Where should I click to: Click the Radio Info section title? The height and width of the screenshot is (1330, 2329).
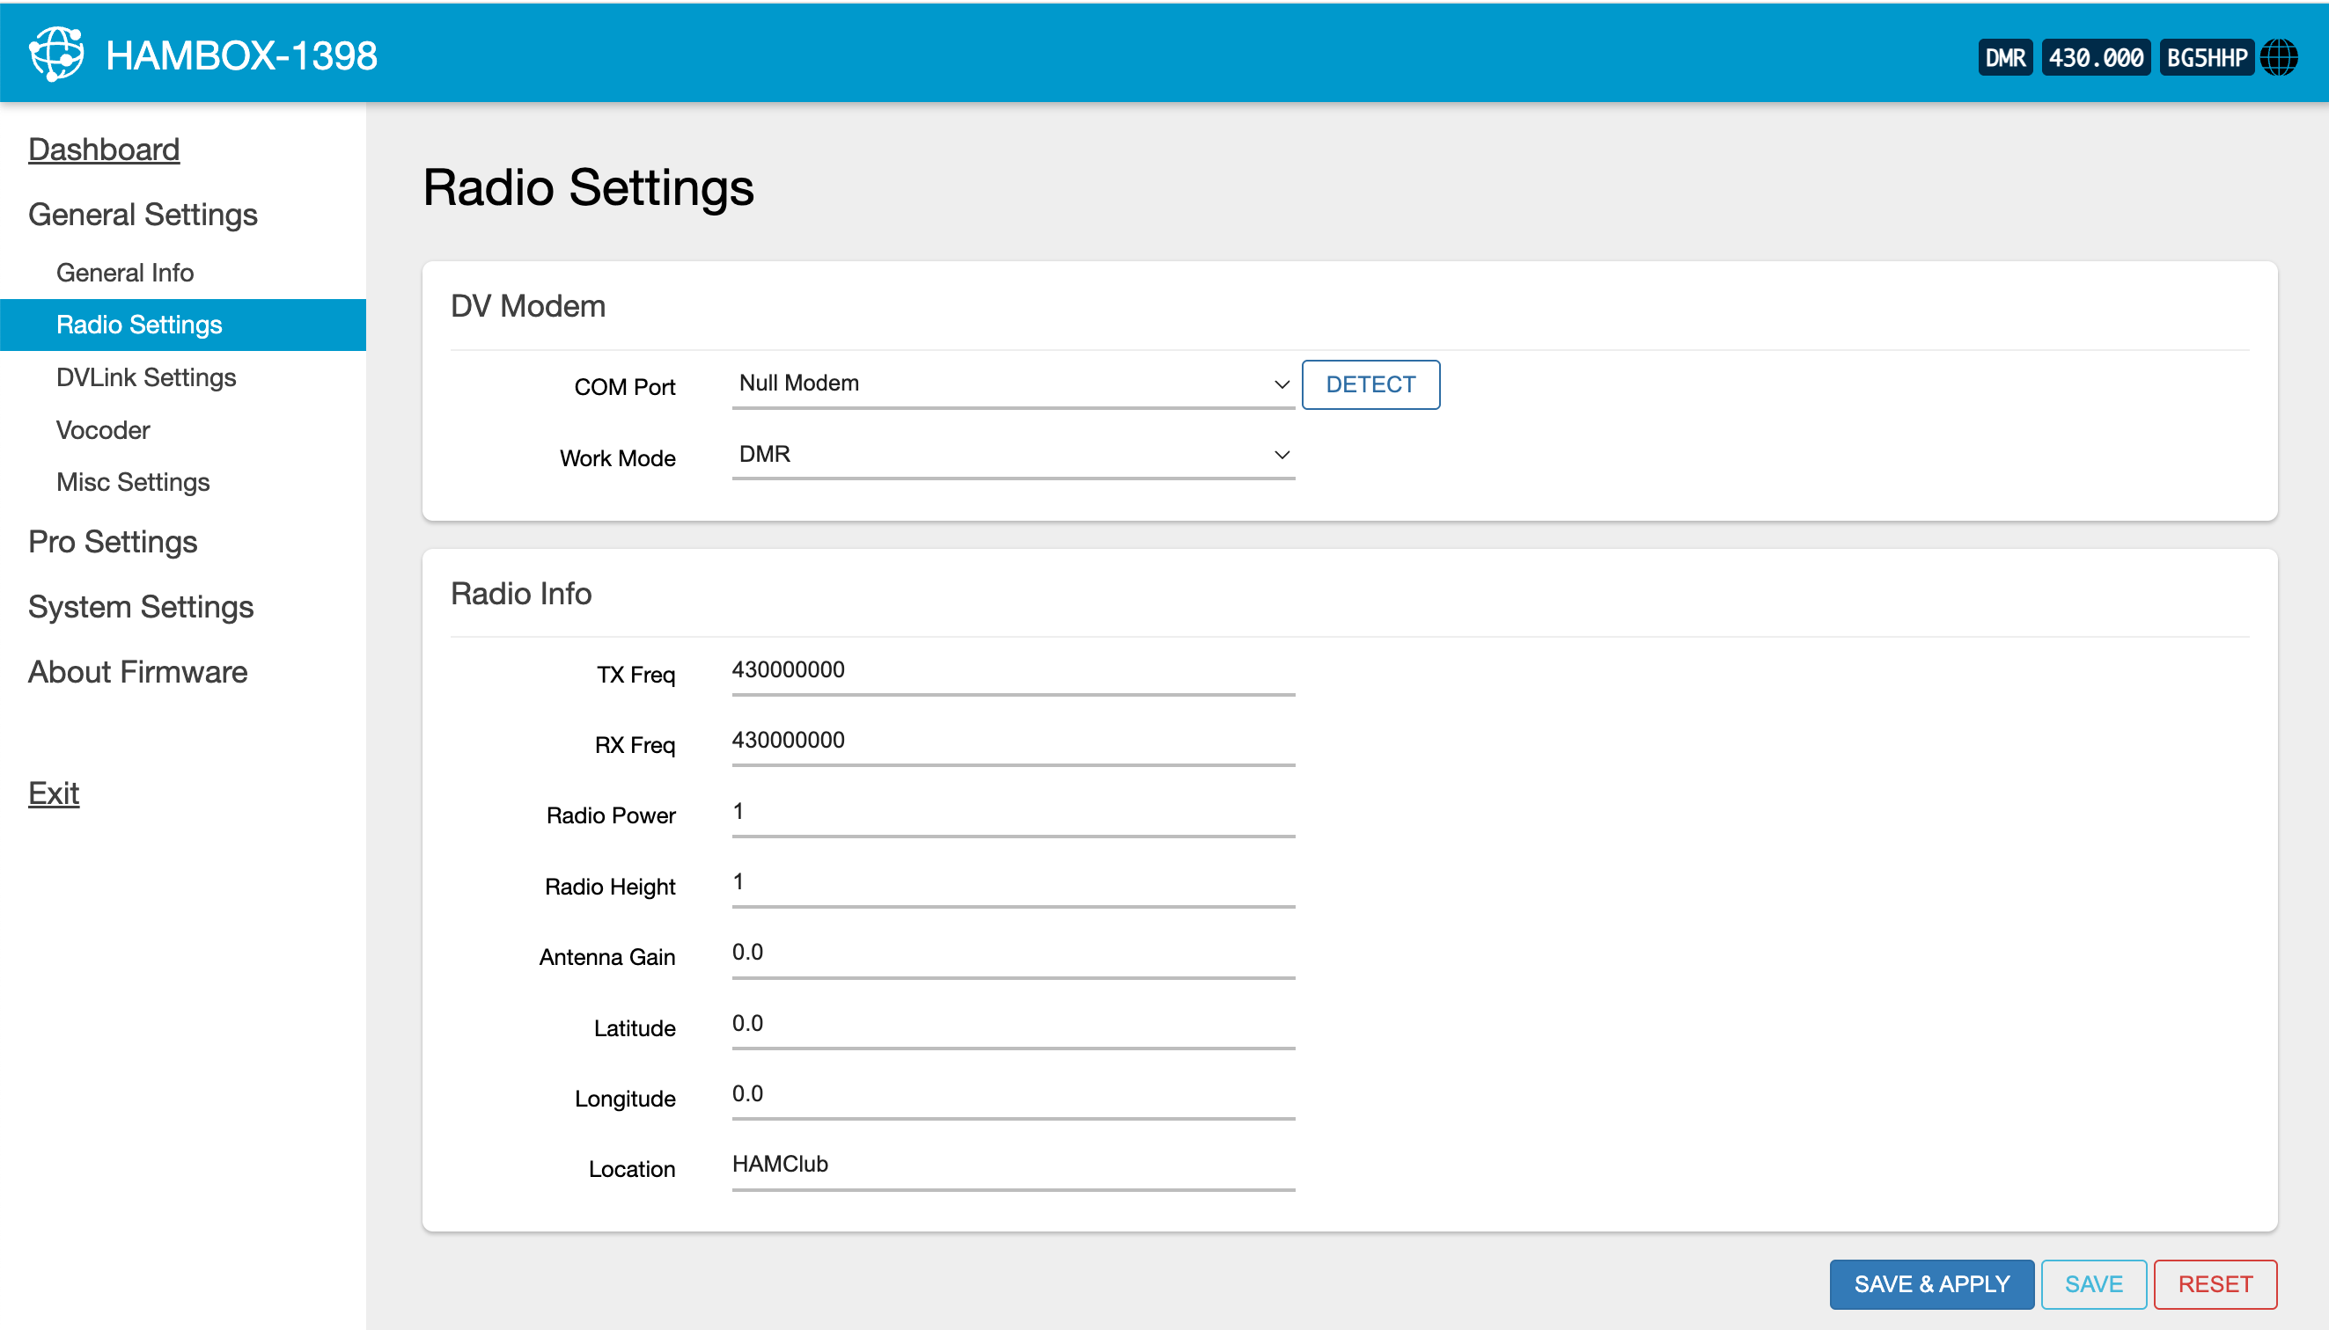[x=521, y=594]
